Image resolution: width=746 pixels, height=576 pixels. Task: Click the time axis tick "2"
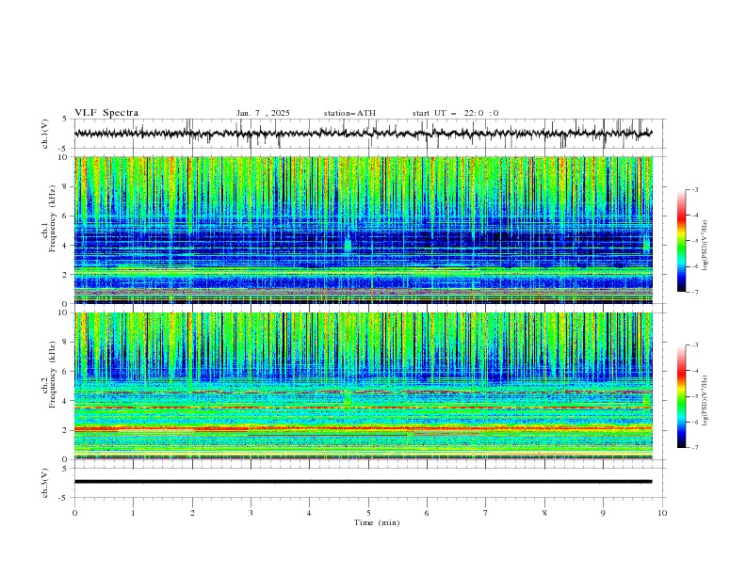[x=192, y=513]
